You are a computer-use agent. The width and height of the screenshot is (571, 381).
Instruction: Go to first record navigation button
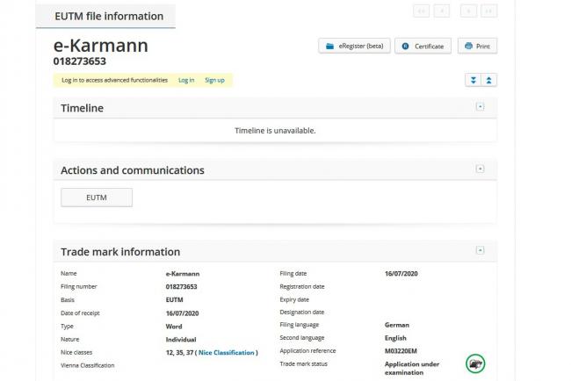click(x=422, y=11)
